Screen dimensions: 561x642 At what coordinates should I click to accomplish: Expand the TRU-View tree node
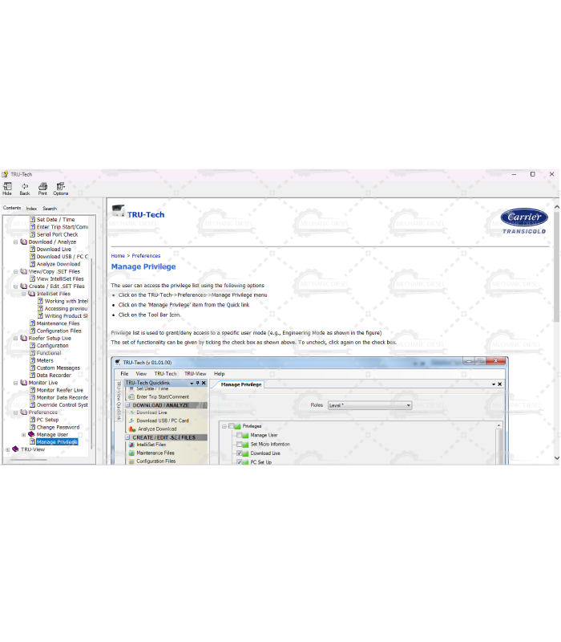point(7,449)
